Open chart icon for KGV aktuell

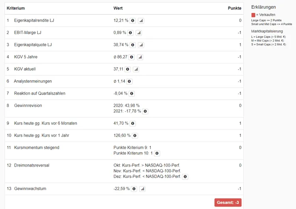[x=136, y=69]
